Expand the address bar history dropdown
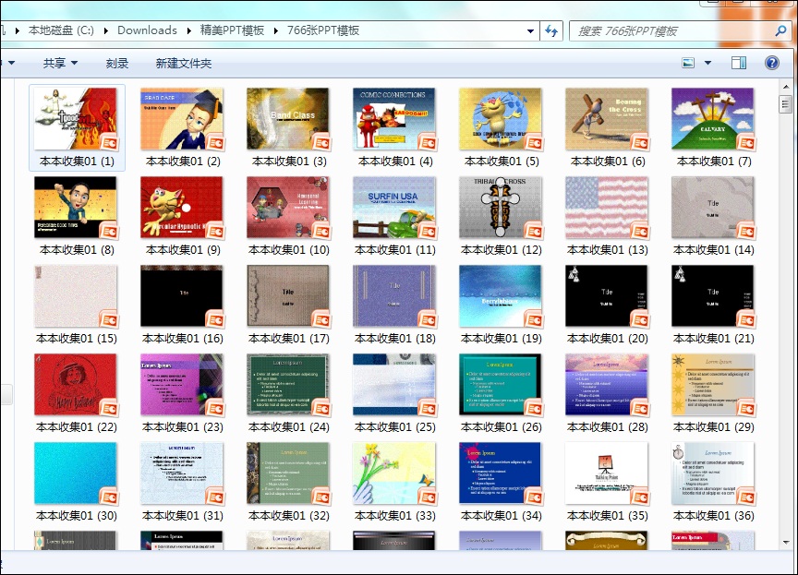Image resolution: width=798 pixels, height=575 pixels. click(x=529, y=30)
